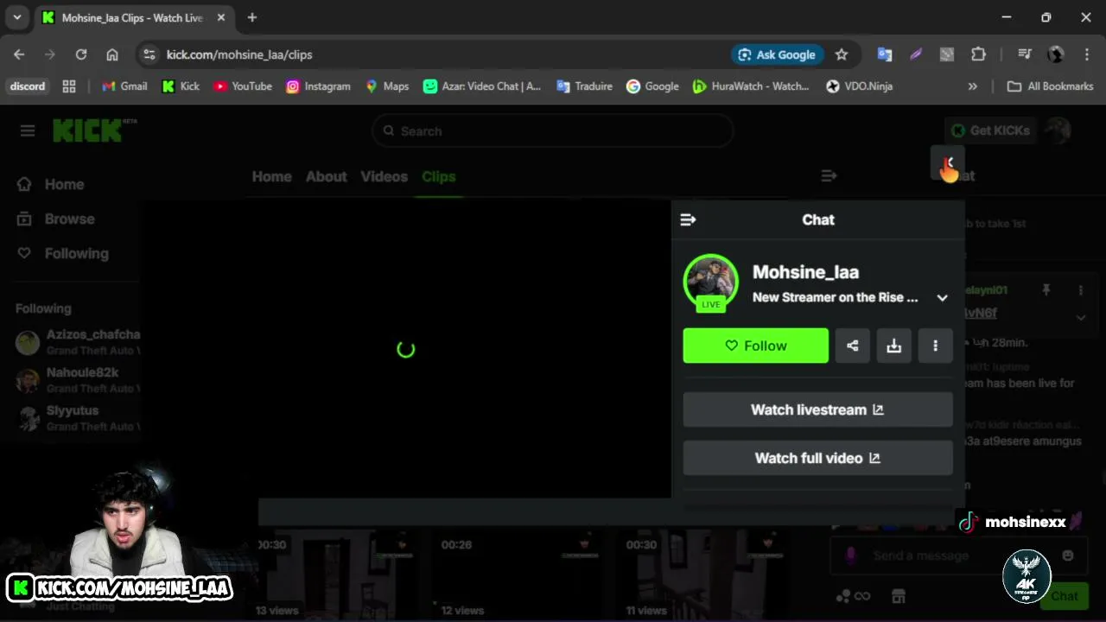Download the clip
Image resolution: width=1106 pixels, height=622 pixels.
pos(893,346)
